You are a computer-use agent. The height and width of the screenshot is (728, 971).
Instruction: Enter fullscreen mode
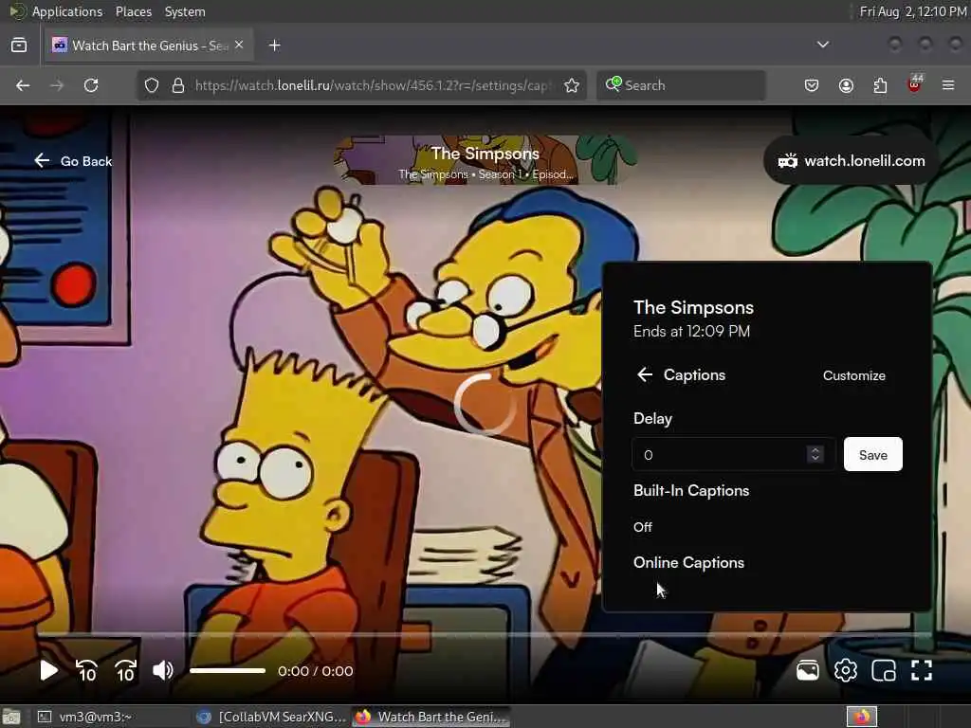922,670
